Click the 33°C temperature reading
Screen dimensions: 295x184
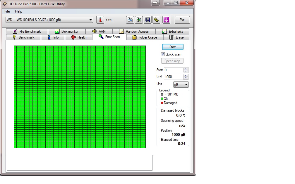click(109, 20)
